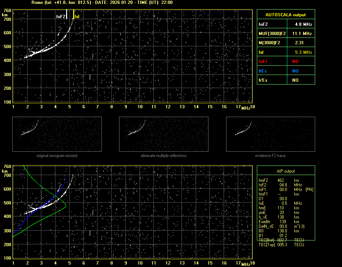Click the red foF1 label
The height and width of the screenshot is (267, 342).
(x=263, y=62)
